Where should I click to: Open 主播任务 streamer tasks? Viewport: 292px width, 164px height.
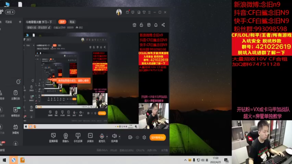pos(15,95)
